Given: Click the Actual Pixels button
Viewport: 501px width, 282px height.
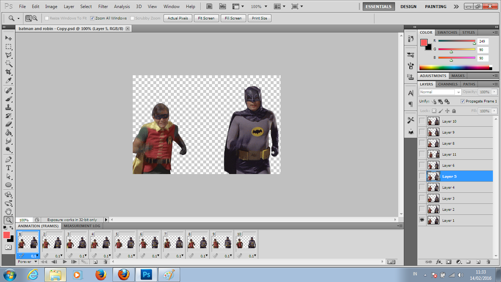Looking at the screenshot, I should click(178, 18).
